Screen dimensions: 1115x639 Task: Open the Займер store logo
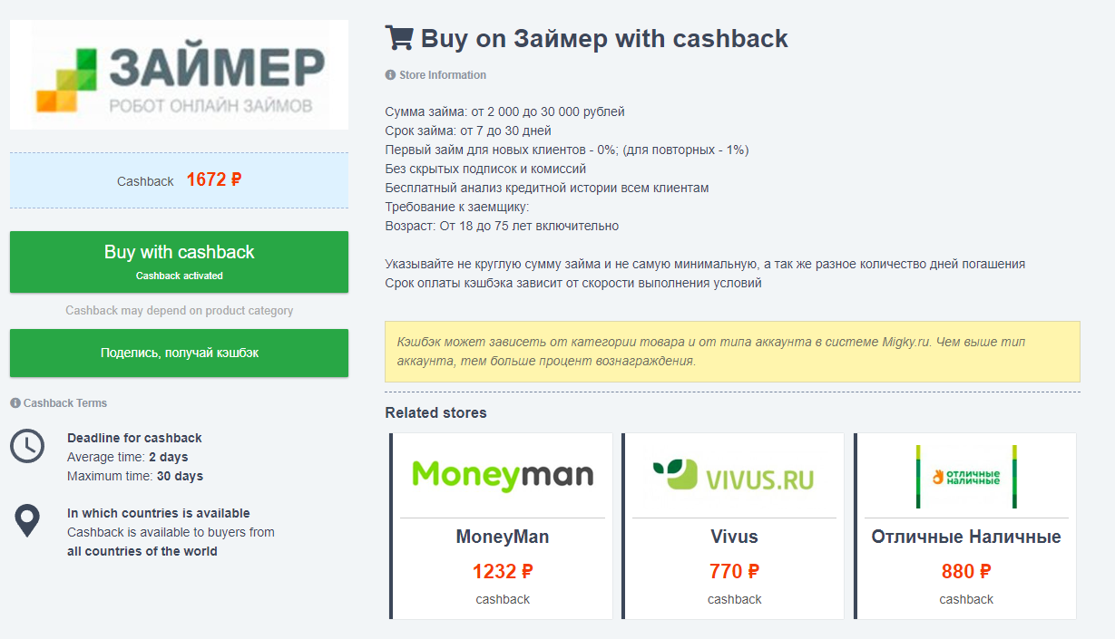180,75
